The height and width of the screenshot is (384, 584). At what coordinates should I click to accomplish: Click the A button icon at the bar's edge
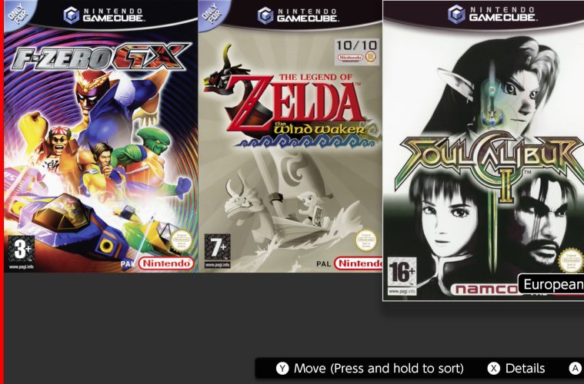[x=576, y=369]
